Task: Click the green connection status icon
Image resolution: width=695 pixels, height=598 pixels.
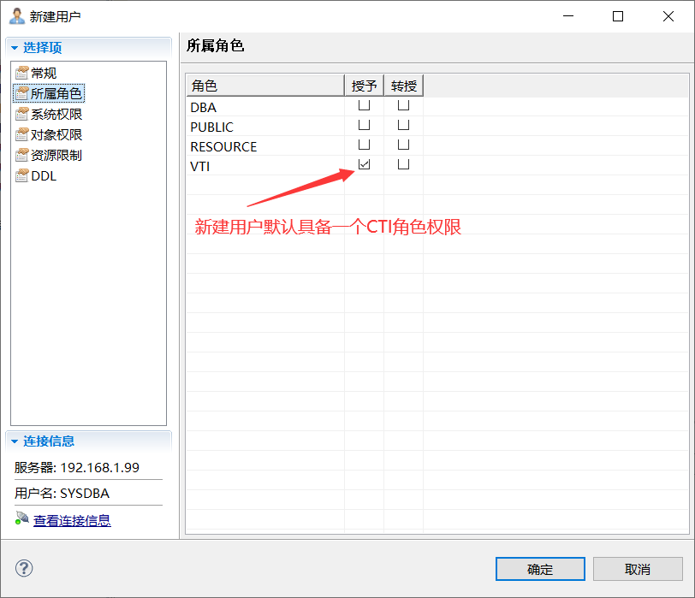Action: [x=23, y=520]
